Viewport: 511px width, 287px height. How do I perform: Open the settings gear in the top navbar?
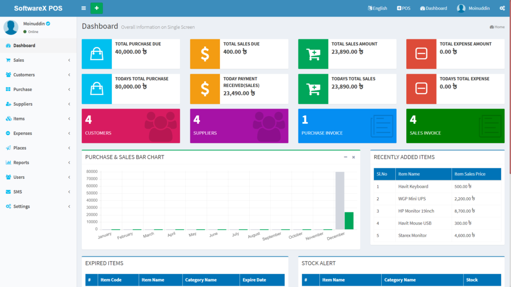[x=503, y=8]
